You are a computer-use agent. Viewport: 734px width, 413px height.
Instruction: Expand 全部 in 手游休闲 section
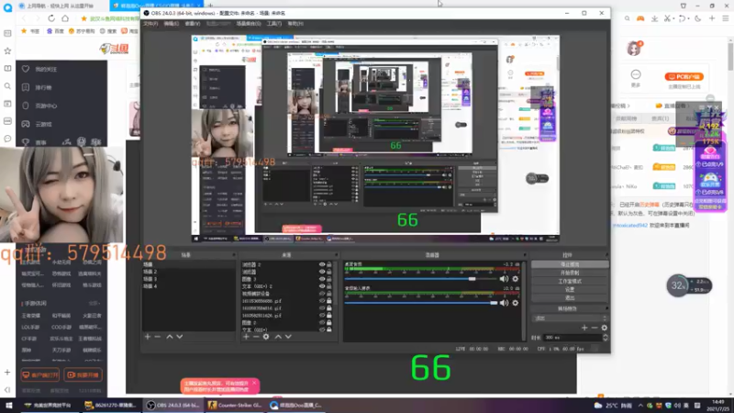point(94,304)
